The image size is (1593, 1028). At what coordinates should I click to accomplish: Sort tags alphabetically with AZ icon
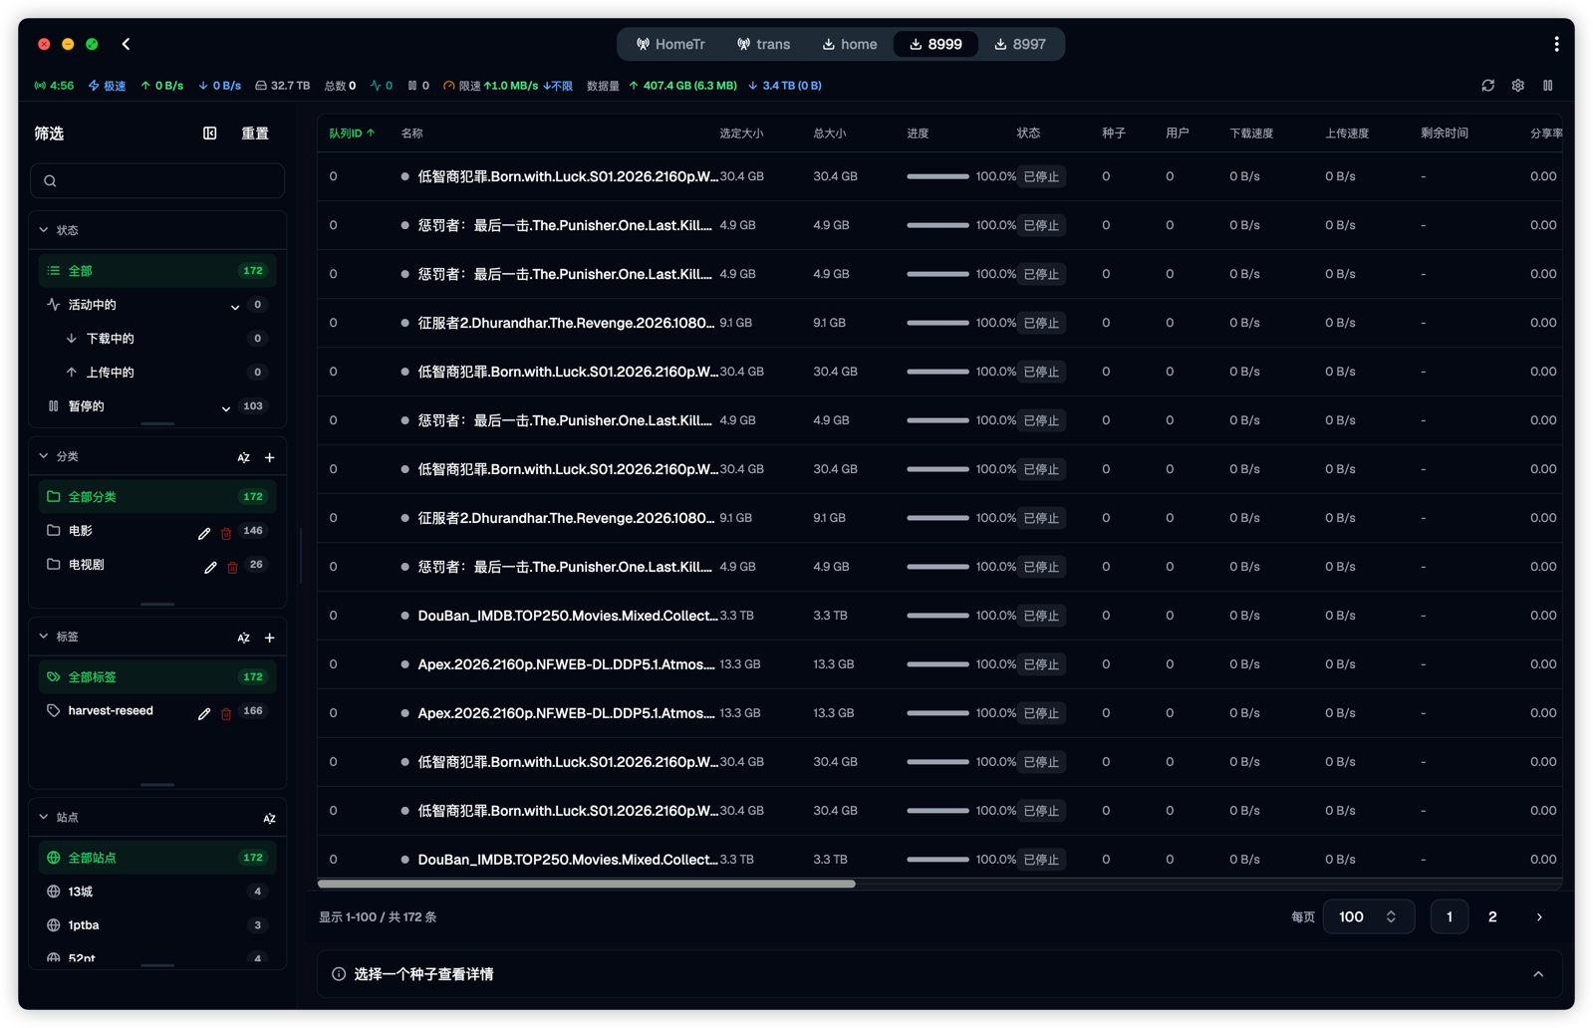click(x=243, y=638)
